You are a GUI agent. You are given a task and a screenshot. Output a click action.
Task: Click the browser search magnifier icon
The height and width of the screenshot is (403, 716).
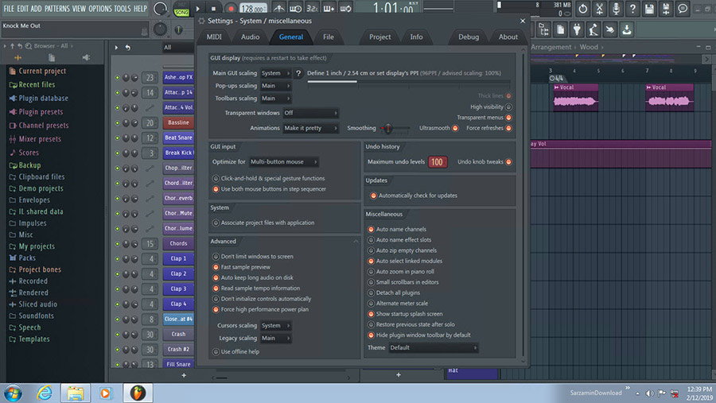point(29,46)
